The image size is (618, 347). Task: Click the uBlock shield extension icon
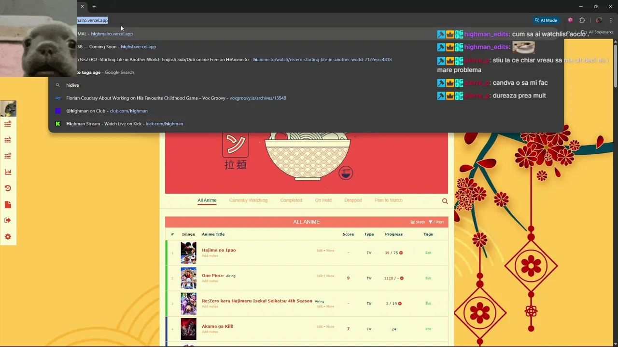point(570,20)
